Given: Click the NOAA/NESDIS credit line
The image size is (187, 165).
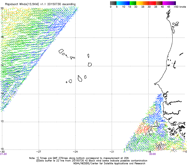Looking at the screenshot, I should pyautogui.click(x=109, y=163).
